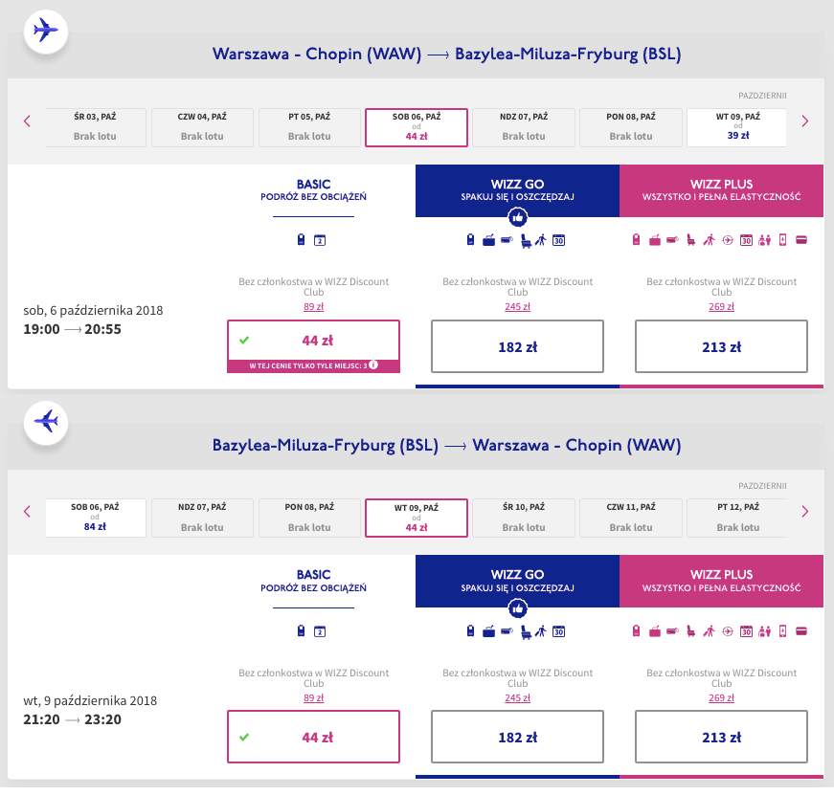Image resolution: width=834 pixels, height=795 pixels.
Task: Click the credit card icon in outbound WIZZ PLUS
Action: click(x=800, y=240)
